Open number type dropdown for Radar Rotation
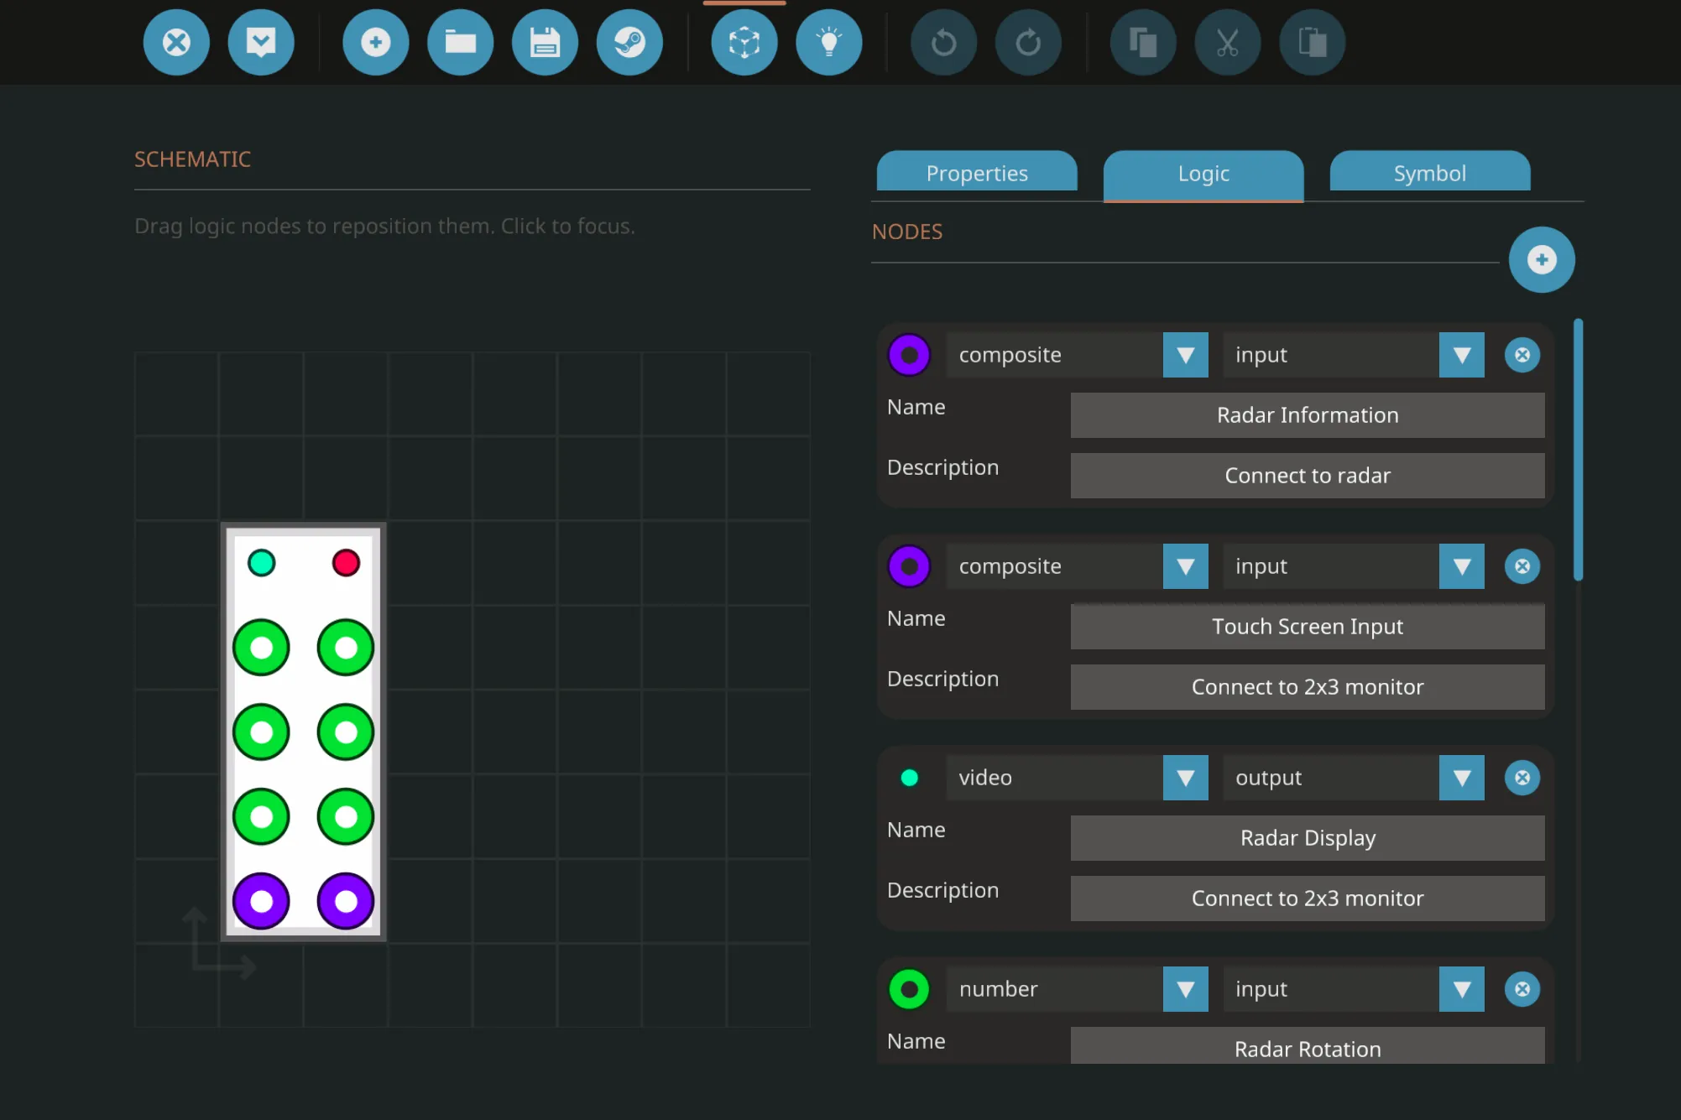Screen dimensions: 1681x1120 pos(1185,989)
